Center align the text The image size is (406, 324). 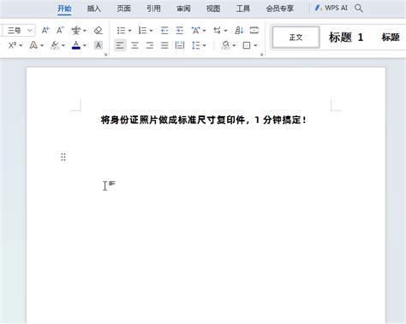pos(134,45)
